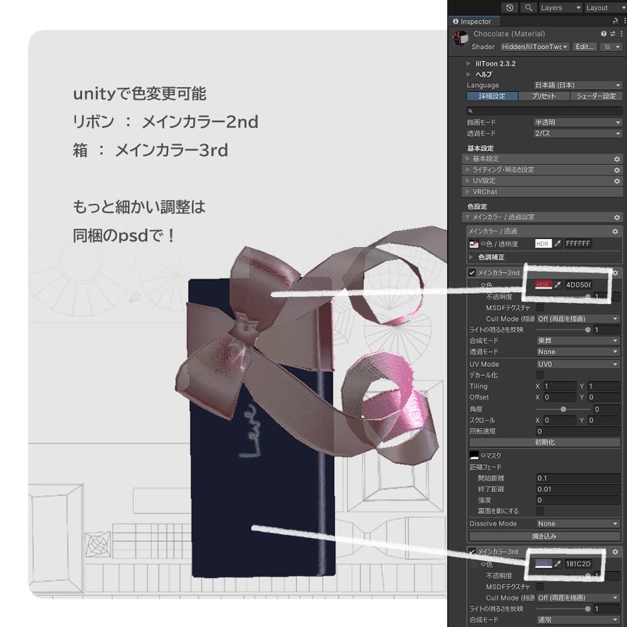Open the gear menu on メインカラー2nd section
The width and height of the screenshot is (627, 627).
615,272
